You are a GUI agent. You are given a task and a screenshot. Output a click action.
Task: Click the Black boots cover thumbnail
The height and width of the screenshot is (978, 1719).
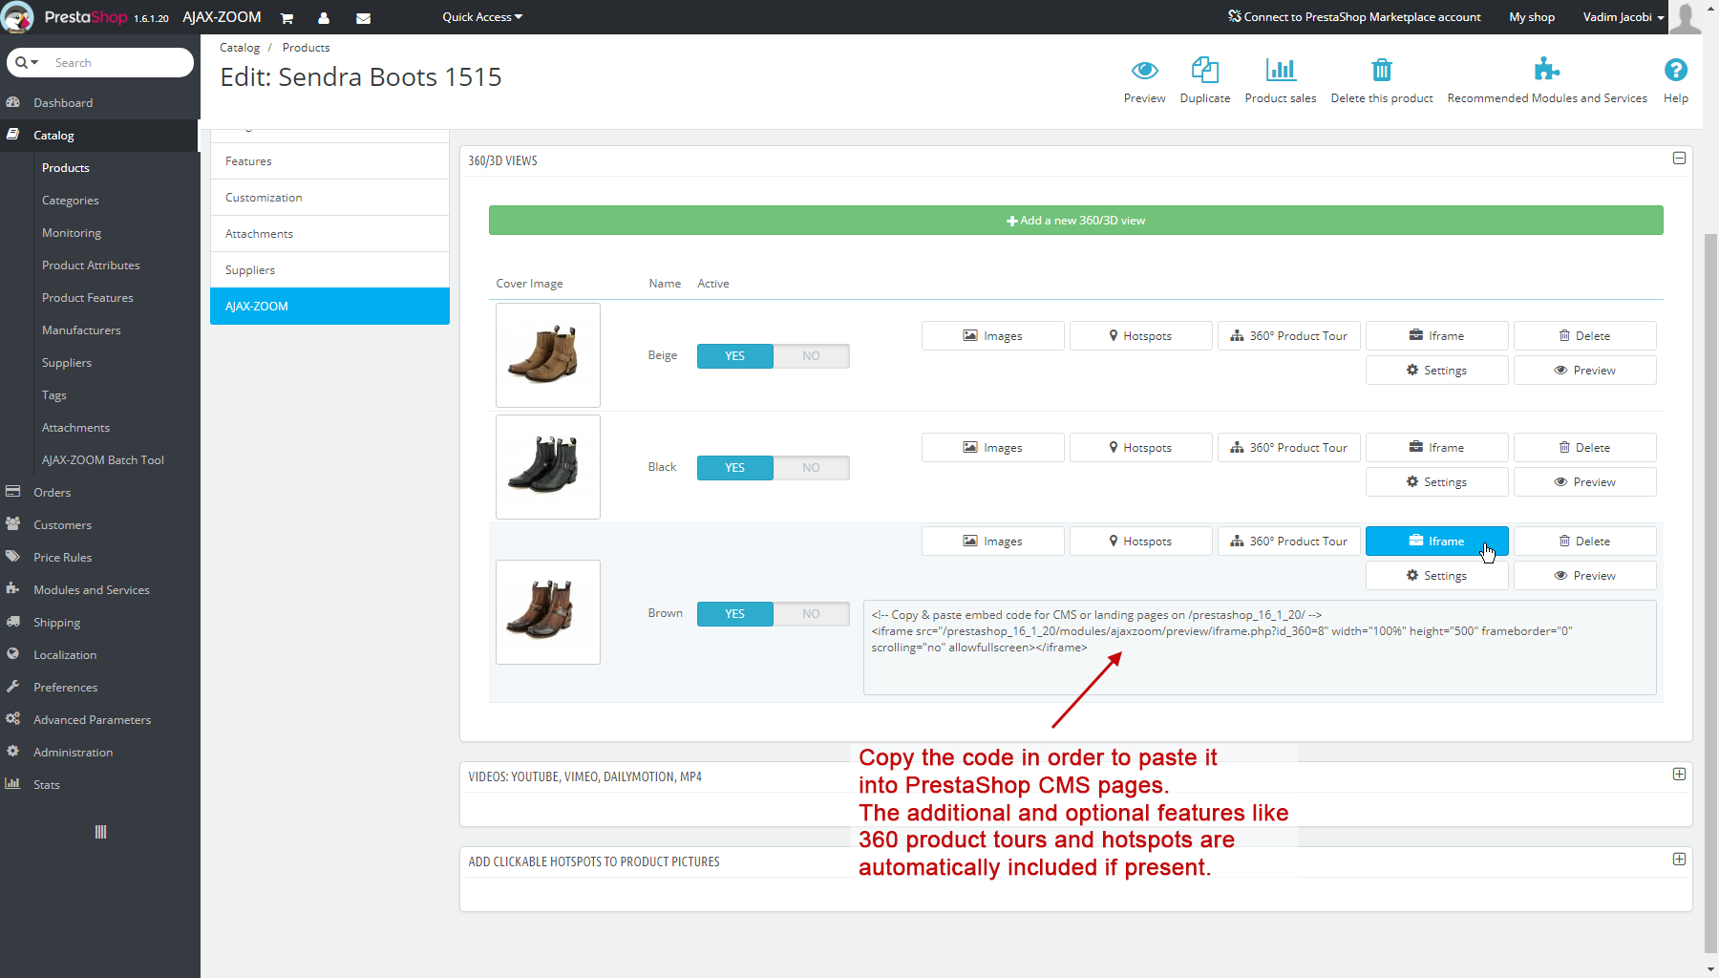548,467
